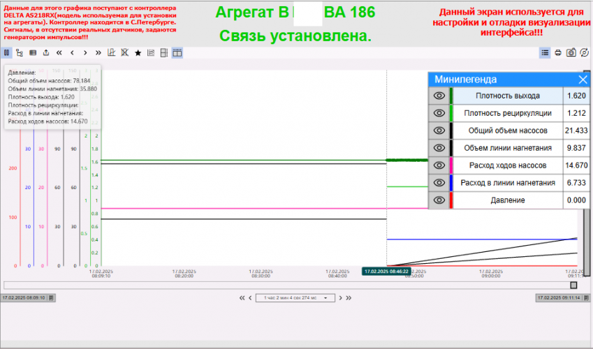
Task: Open start date calendar picker
Action: 51,297
